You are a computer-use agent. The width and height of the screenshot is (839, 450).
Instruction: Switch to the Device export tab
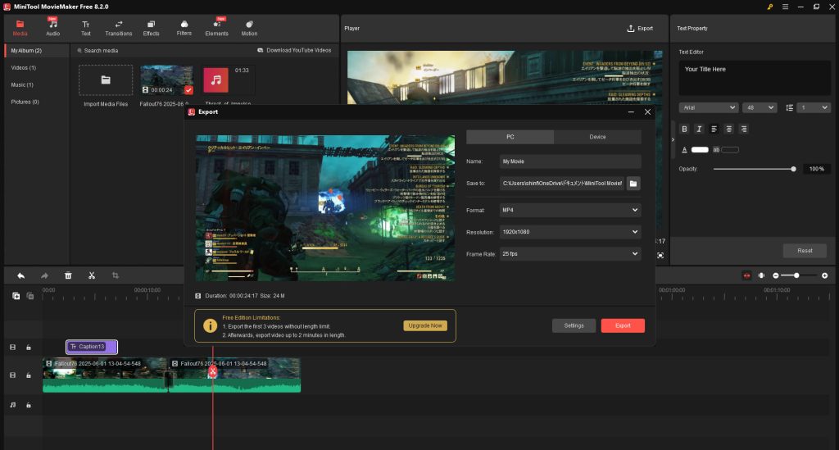click(597, 137)
